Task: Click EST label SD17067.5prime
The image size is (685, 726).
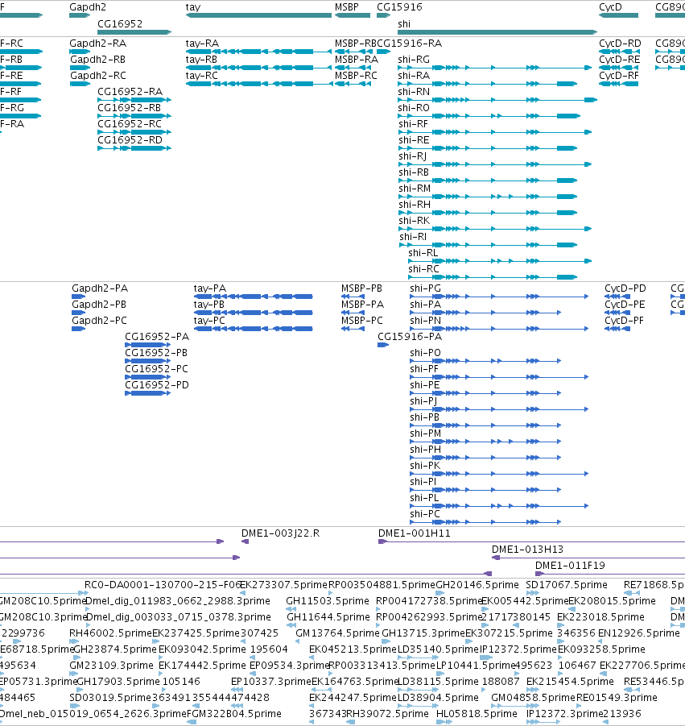Action: pyautogui.click(x=567, y=585)
